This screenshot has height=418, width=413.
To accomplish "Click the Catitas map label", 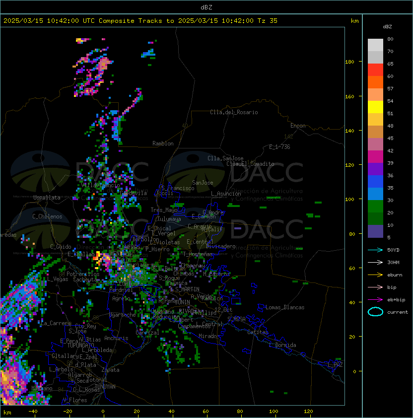I will 258,332.
